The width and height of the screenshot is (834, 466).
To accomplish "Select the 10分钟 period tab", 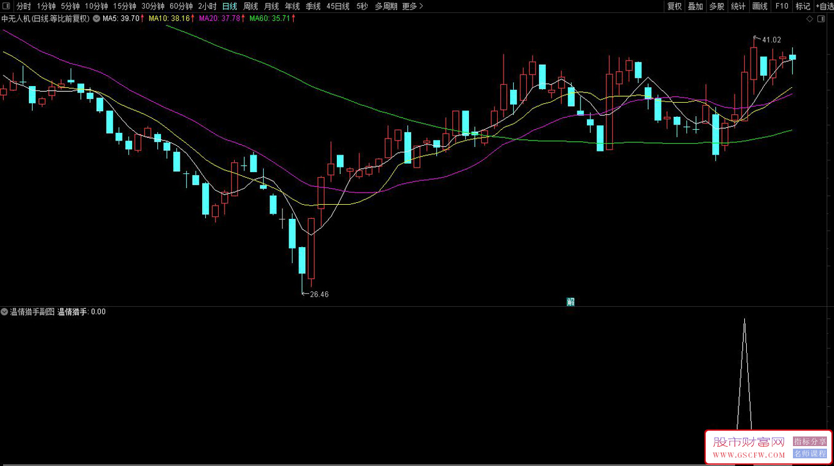I will pos(96,6).
